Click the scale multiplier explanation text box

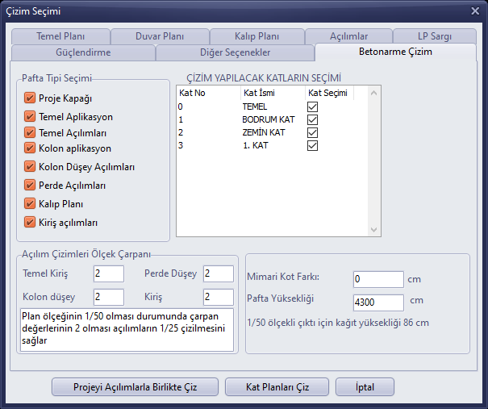click(127, 330)
